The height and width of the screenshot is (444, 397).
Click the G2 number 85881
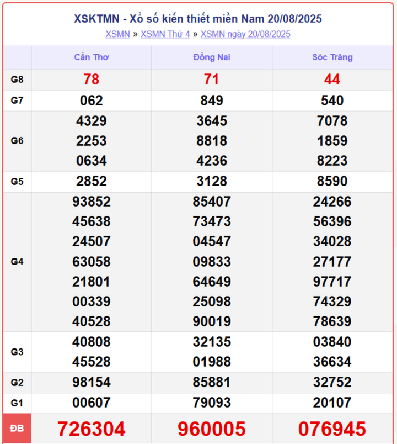click(212, 382)
